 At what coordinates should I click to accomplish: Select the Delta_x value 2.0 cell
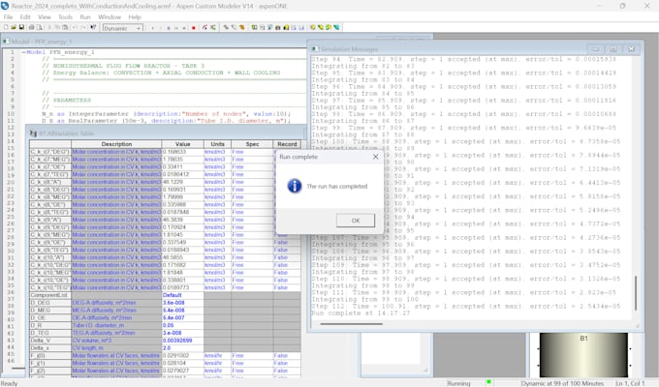coord(183,348)
